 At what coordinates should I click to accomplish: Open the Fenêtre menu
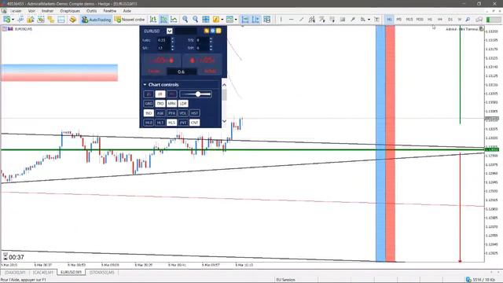tap(110, 11)
